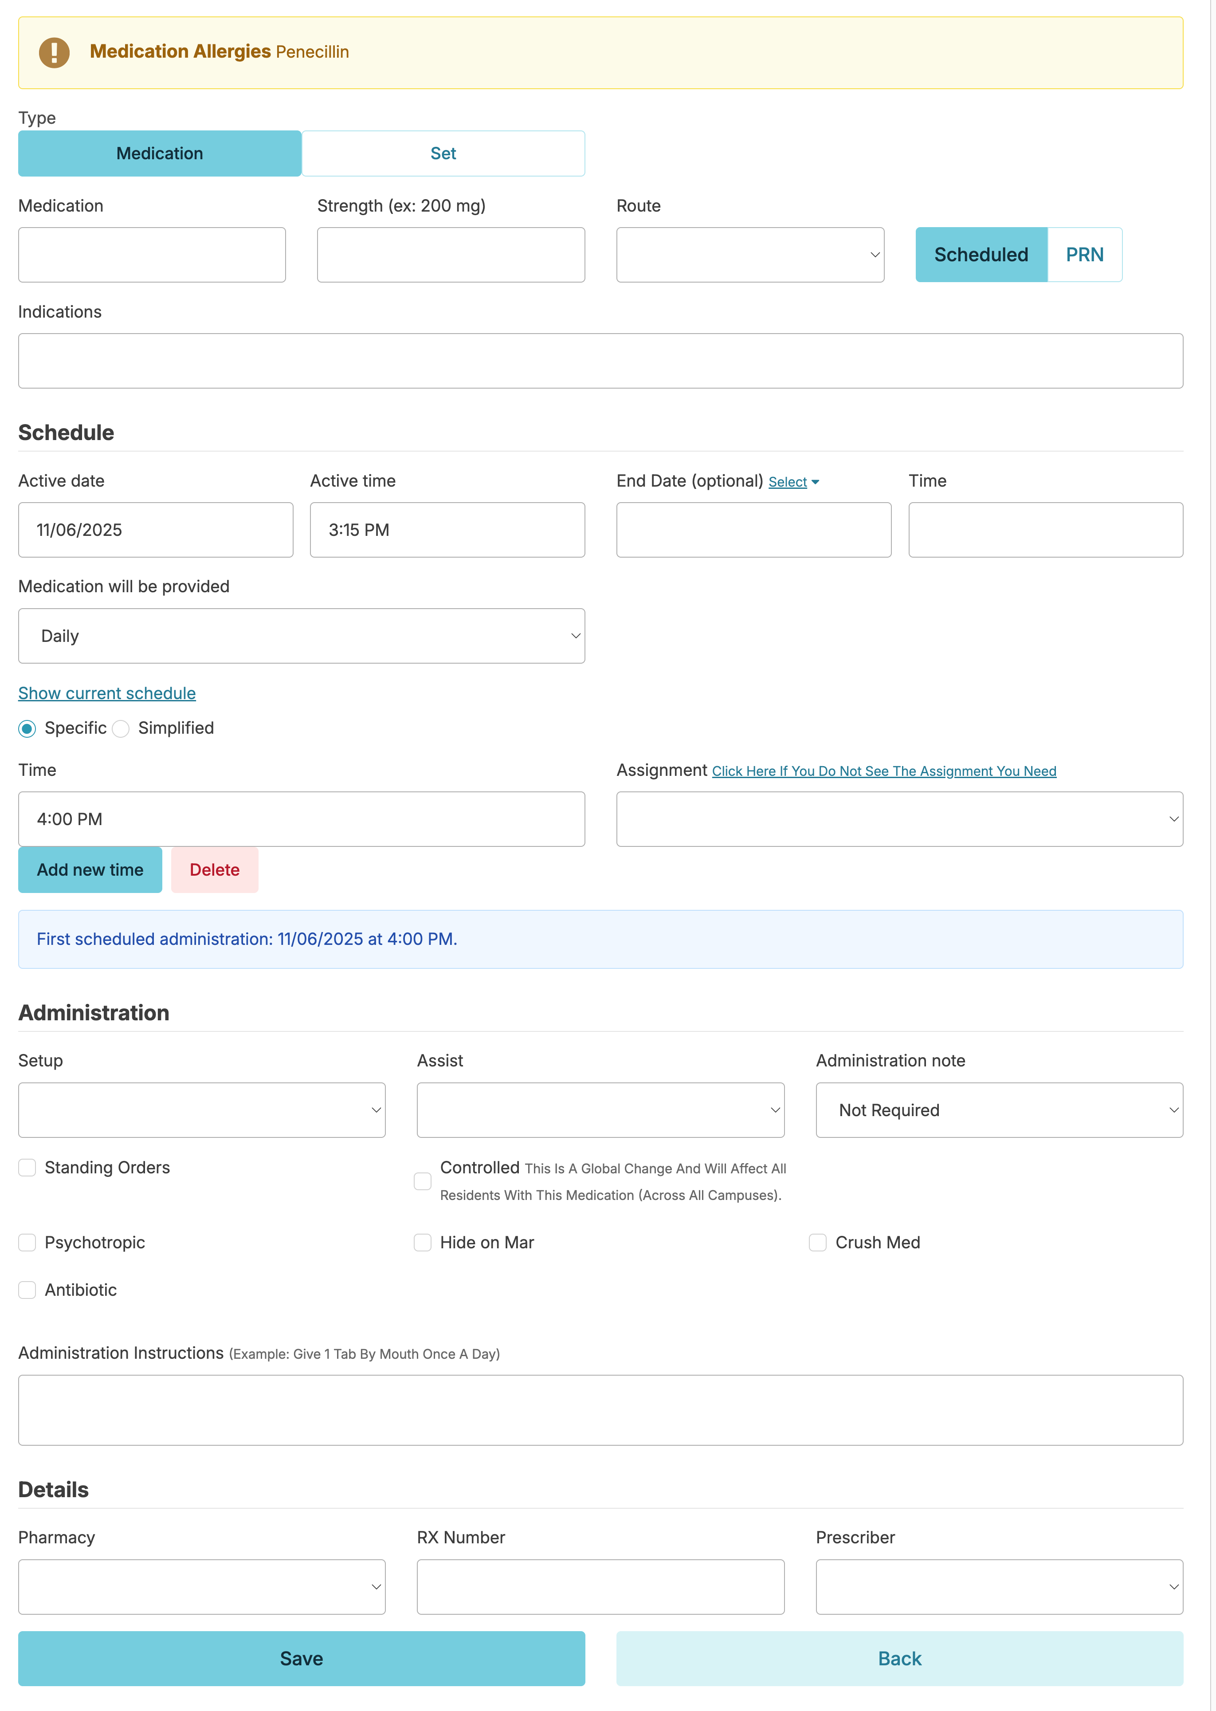The image size is (1216, 1711).
Task: Switch to the Set type tab
Action: [x=443, y=153]
